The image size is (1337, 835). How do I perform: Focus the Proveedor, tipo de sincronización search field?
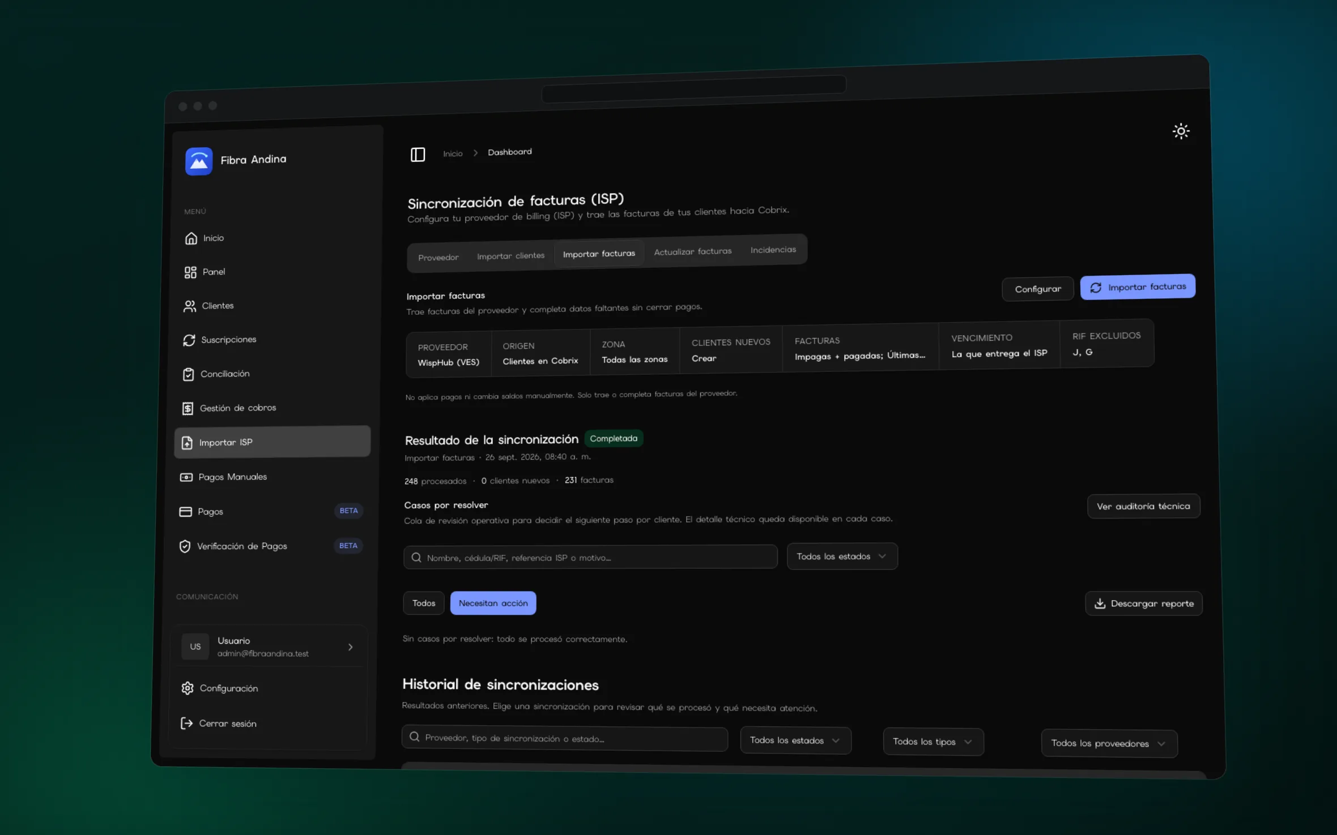coord(565,739)
